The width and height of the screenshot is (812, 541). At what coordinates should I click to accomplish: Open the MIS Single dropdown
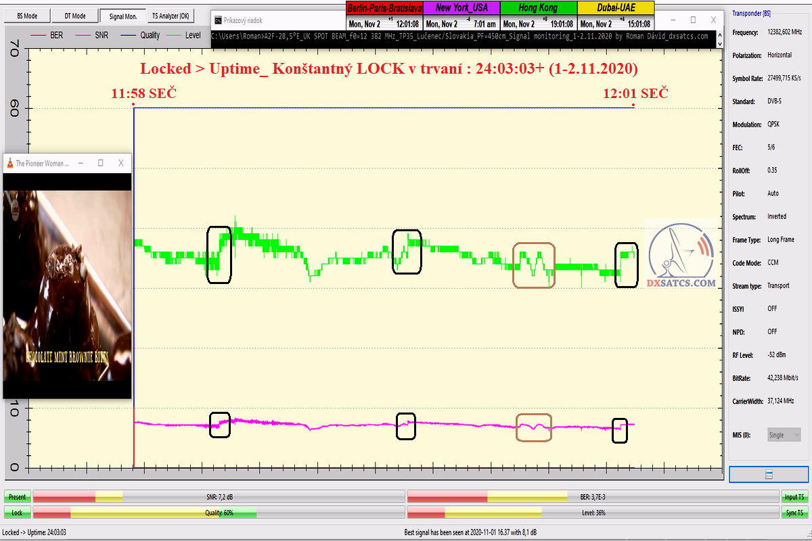[784, 435]
